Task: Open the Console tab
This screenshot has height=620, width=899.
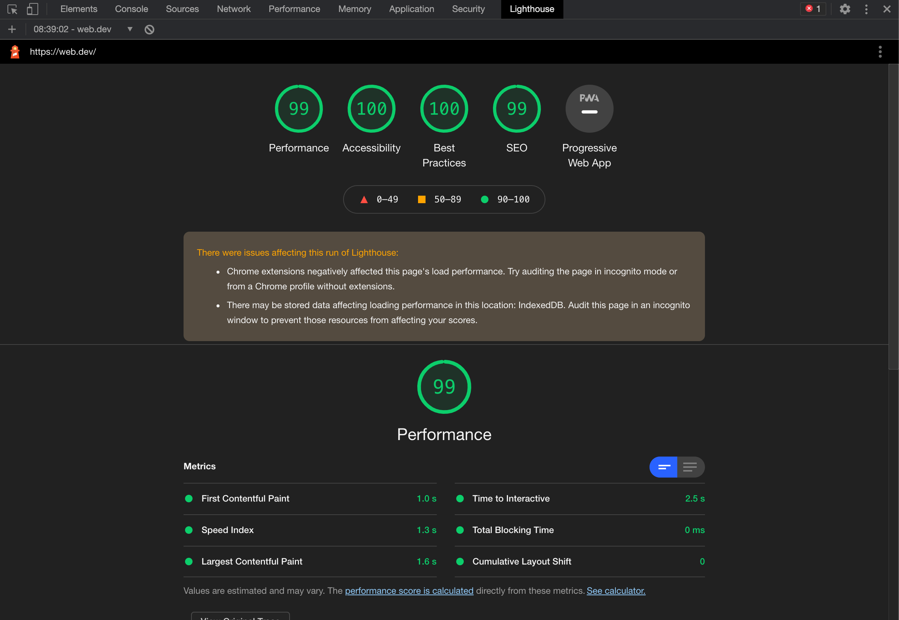Action: [131, 9]
